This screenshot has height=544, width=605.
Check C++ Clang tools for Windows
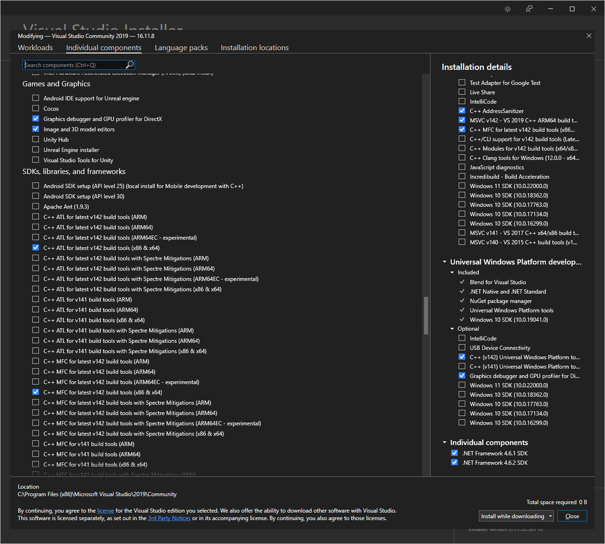pyautogui.click(x=462, y=158)
